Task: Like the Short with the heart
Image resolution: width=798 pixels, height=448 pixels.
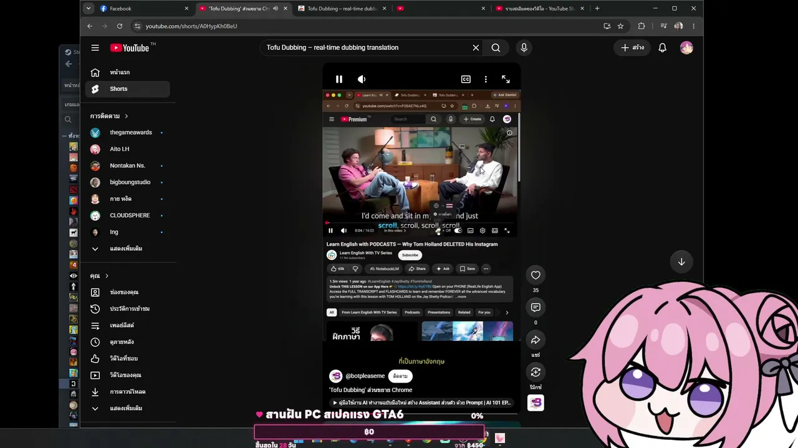Action: [536, 275]
